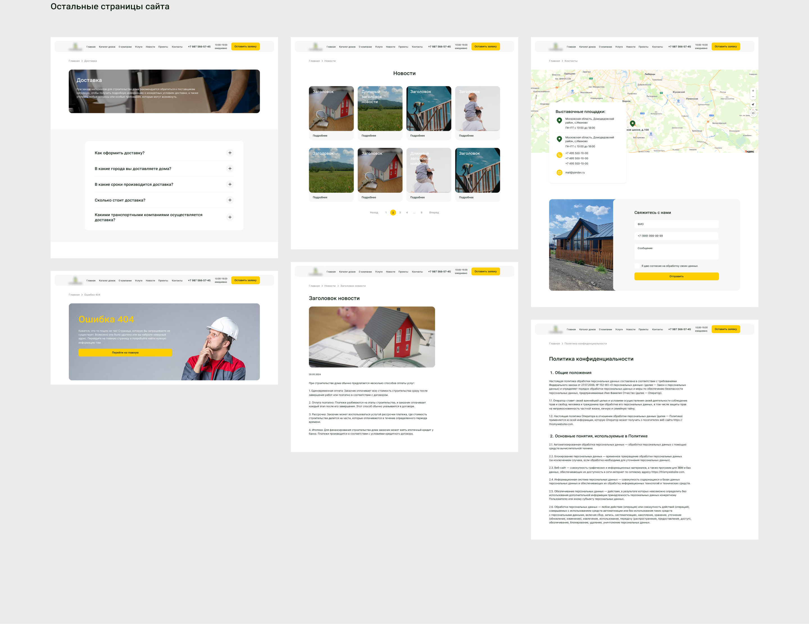This screenshot has height=624, width=809.
Task: Check the personal data consent checkbox
Action: tap(637, 266)
